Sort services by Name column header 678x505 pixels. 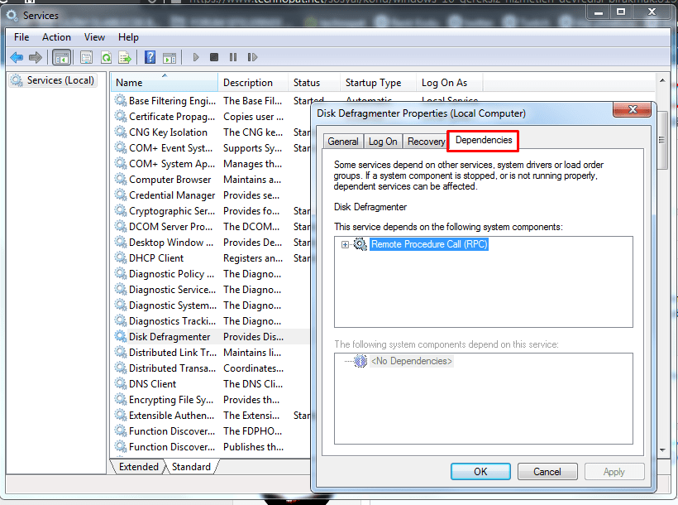[x=165, y=82]
